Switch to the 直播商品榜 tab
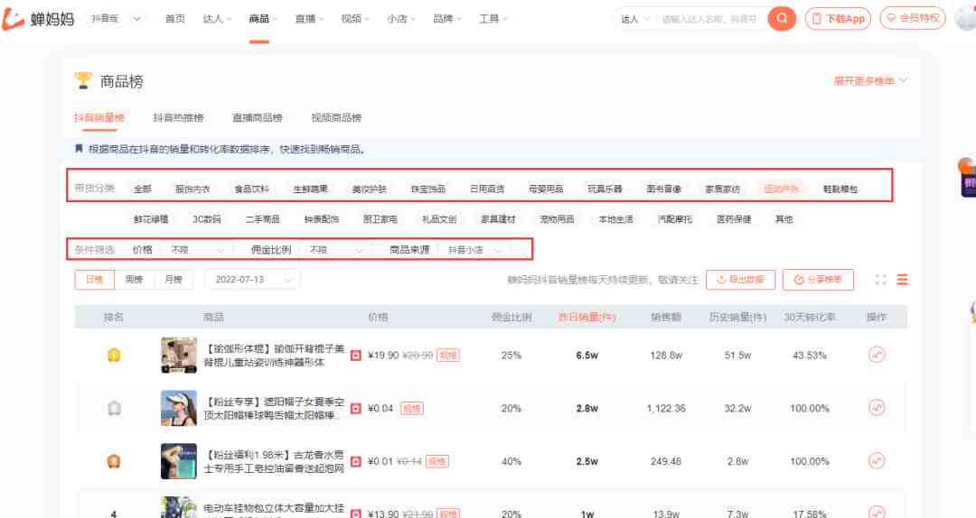 click(257, 117)
